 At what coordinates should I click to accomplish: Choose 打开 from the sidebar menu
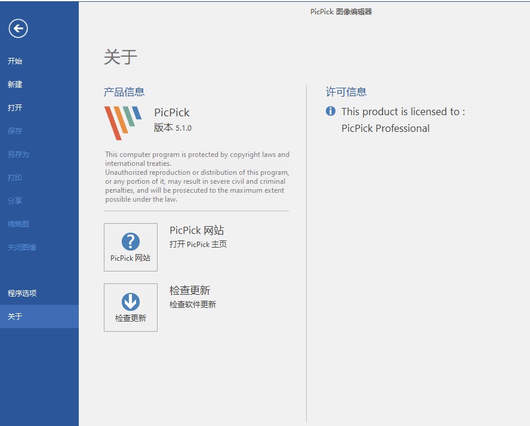coord(15,108)
